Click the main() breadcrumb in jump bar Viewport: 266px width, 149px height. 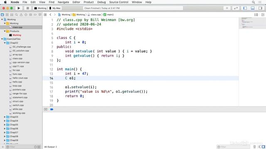108,15
